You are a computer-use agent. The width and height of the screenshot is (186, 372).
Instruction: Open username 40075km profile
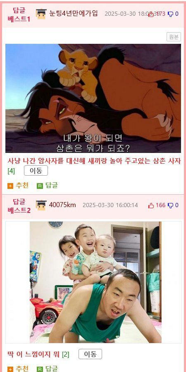(62, 205)
